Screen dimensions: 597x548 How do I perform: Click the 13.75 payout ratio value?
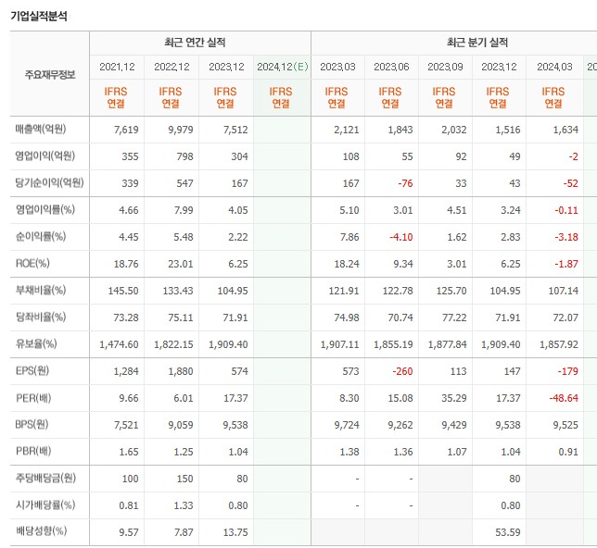235,532
